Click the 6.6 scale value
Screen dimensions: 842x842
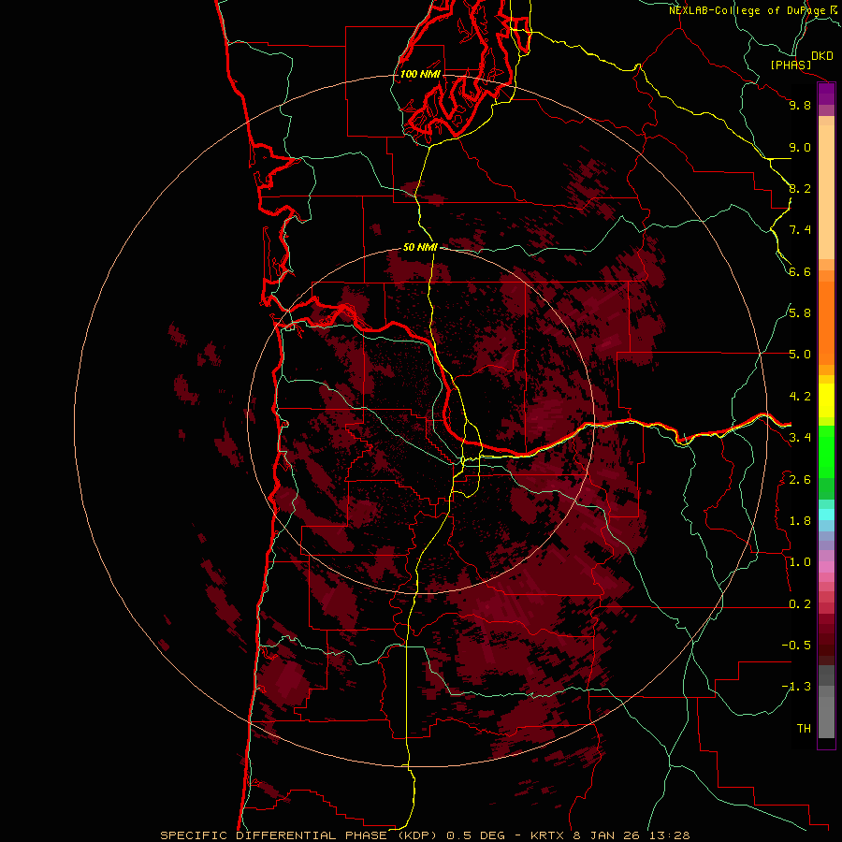pos(800,271)
